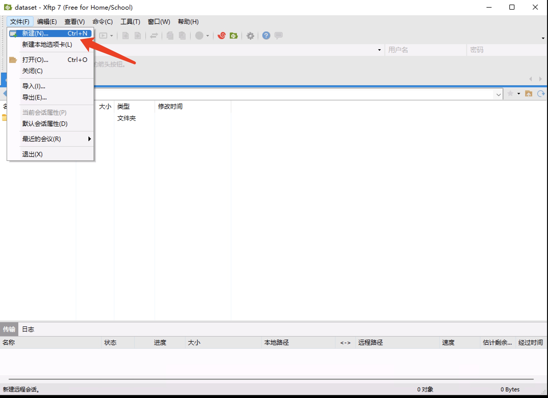Switch to the 日志 tab
548x398 pixels.
coord(28,329)
